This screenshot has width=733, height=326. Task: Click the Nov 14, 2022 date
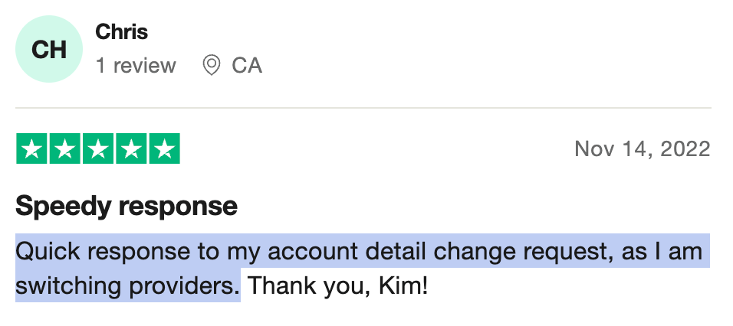click(x=643, y=149)
